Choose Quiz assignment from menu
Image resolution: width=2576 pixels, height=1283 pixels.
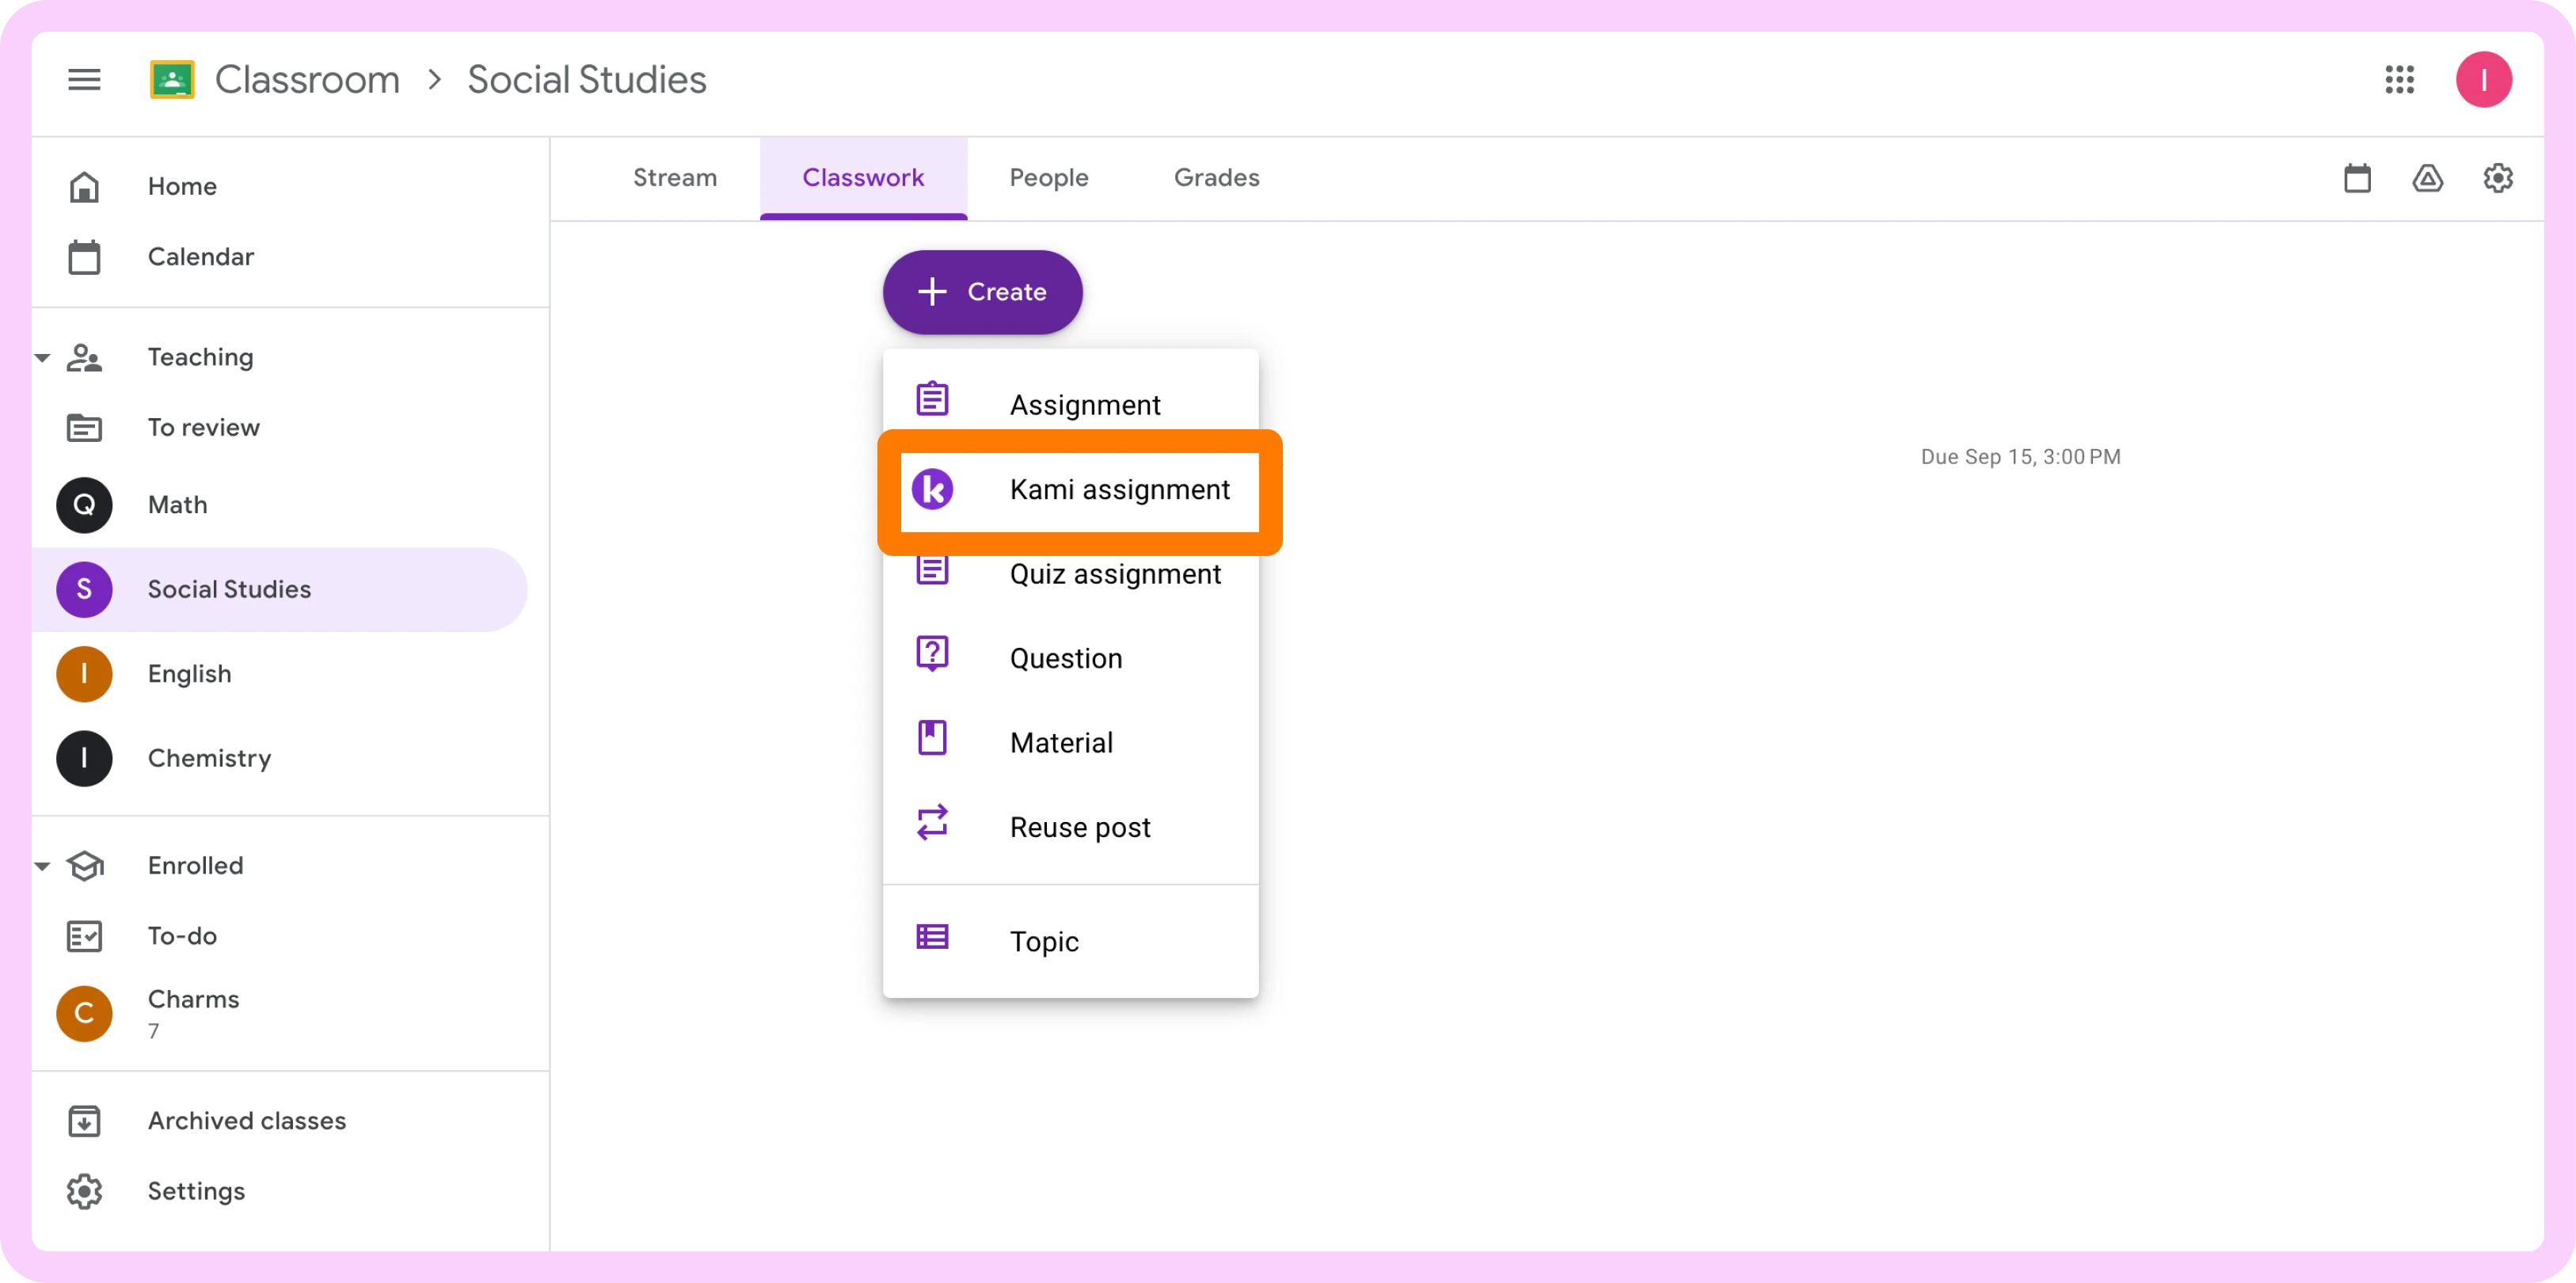point(1114,574)
